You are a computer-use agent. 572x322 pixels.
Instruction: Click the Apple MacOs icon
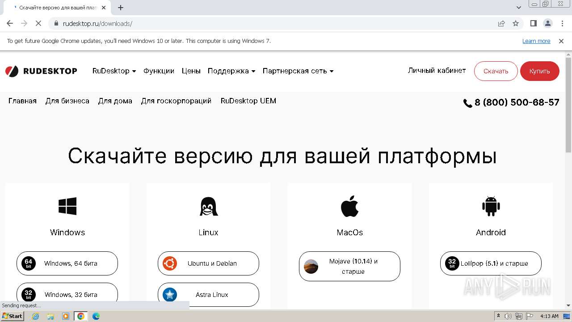350,206
